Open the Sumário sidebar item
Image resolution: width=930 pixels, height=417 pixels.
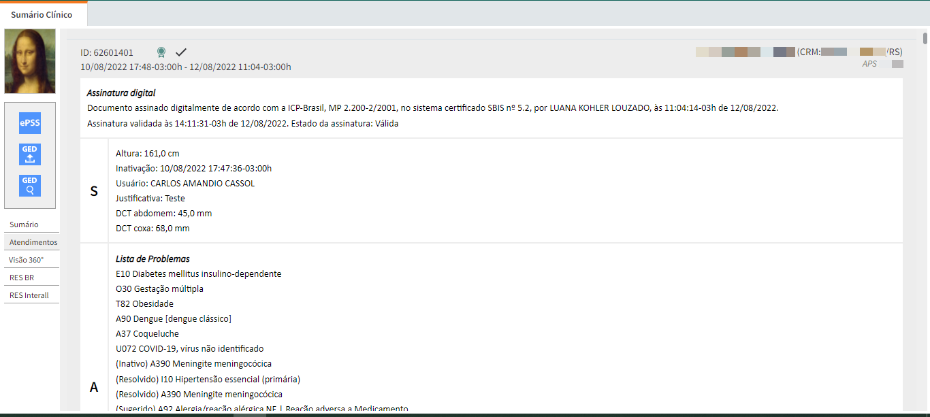point(31,224)
